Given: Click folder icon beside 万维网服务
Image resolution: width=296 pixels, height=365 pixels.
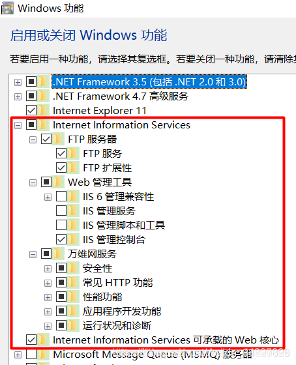Looking at the screenshot, I should [x=59, y=254].
